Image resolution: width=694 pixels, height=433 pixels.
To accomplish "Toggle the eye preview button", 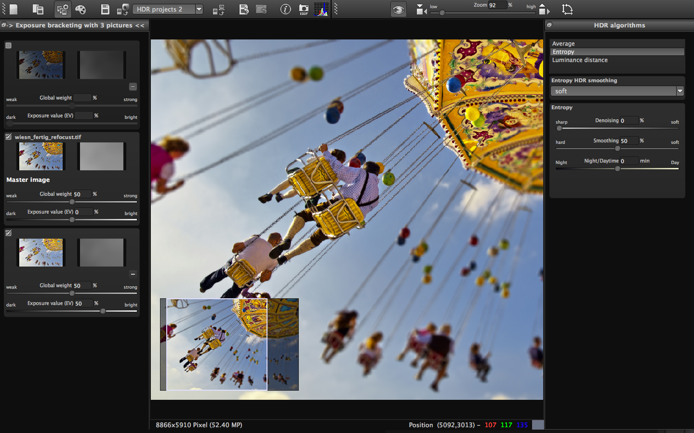I will (398, 9).
